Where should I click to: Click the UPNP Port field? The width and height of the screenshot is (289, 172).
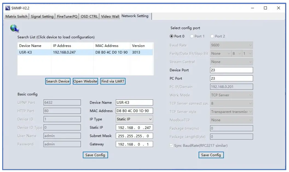[x=62, y=102]
